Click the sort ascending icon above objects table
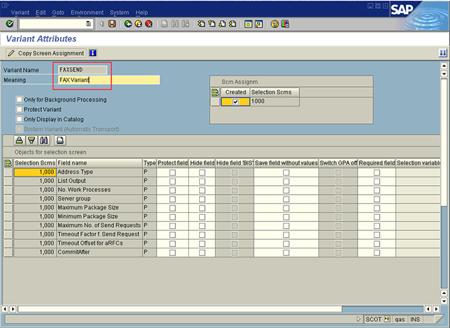This screenshot has height=328, width=450. 20,140
